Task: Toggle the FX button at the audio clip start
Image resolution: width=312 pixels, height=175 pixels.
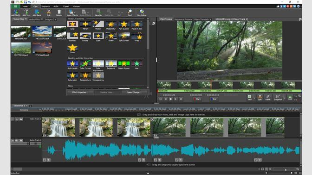Action: [45, 160]
